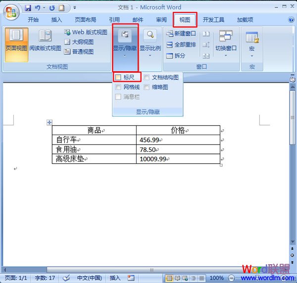The image size is (297, 283).
Task: Open customize quick access toolbar arrow
Action: [75, 8]
